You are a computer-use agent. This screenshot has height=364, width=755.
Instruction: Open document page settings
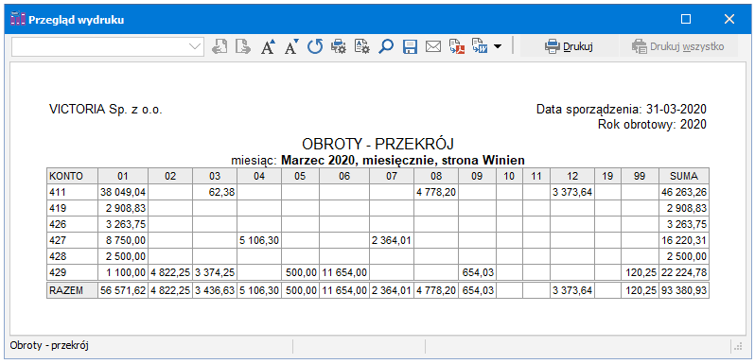point(362,46)
